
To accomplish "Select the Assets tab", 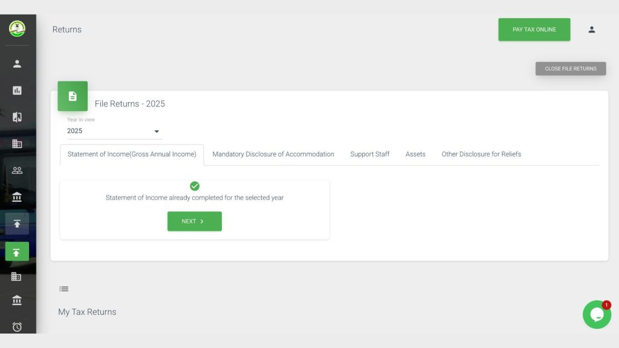I will coord(415,154).
